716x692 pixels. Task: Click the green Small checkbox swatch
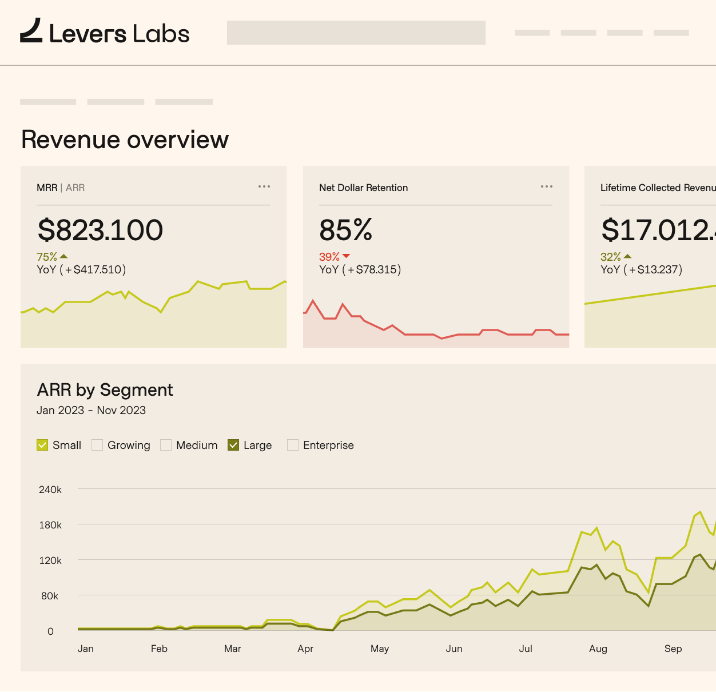click(42, 444)
